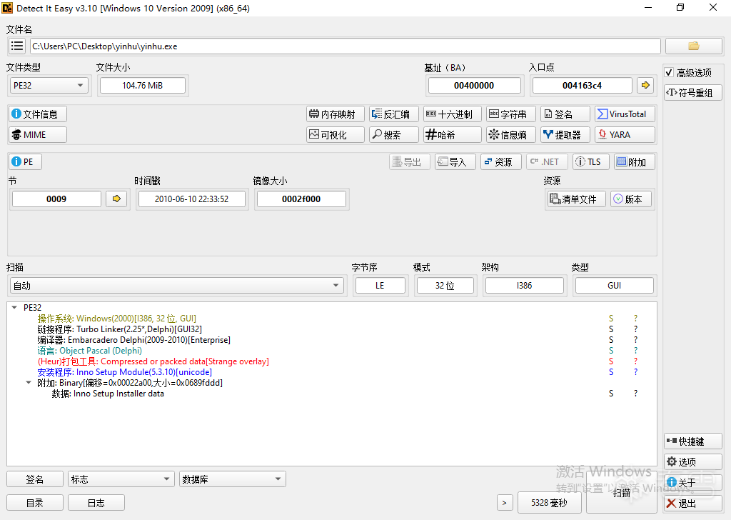Click S link on 安装程序 Inno Setup row
The height and width of the screenshot is (520, 731).
[x=611, y=372]
